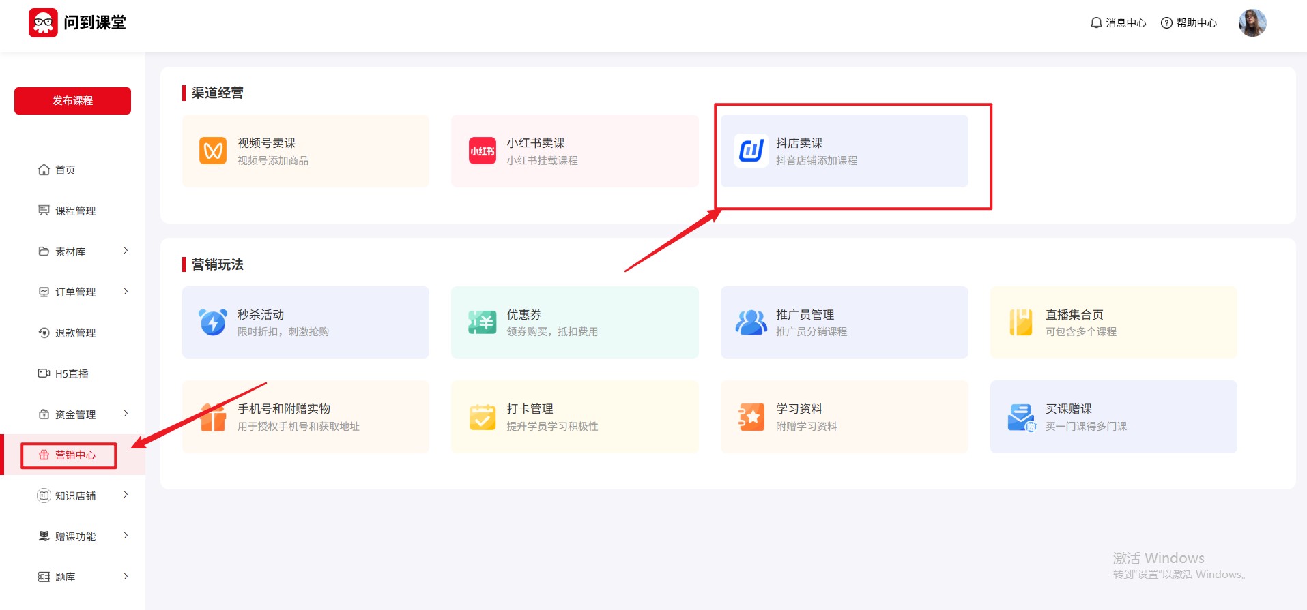The image size is (1307, 610).
Task: Select 营销中心 in the sidebar
Action: pyautogui.click(x=72, y=455)
